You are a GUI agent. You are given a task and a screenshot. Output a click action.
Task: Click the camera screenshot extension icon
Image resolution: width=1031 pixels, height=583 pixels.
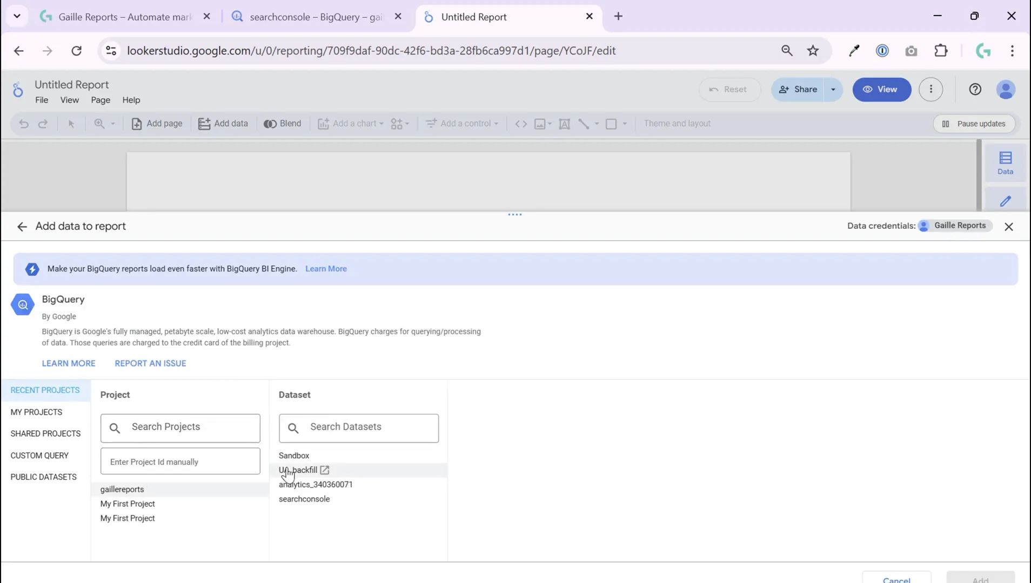tap(911, 51)
